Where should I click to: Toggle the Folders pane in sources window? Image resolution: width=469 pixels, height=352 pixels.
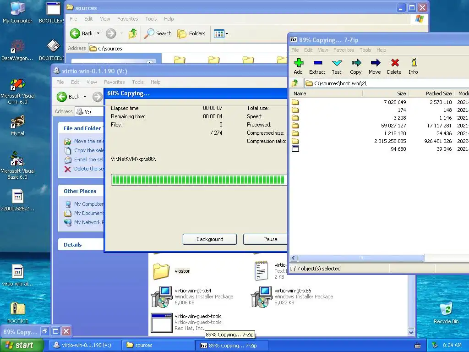pos(191,33)
